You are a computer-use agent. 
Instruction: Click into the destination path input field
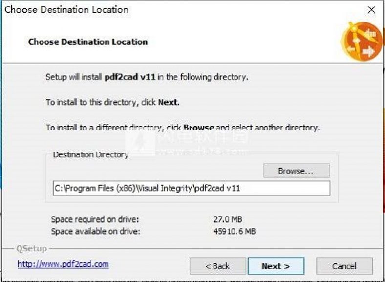191,188
